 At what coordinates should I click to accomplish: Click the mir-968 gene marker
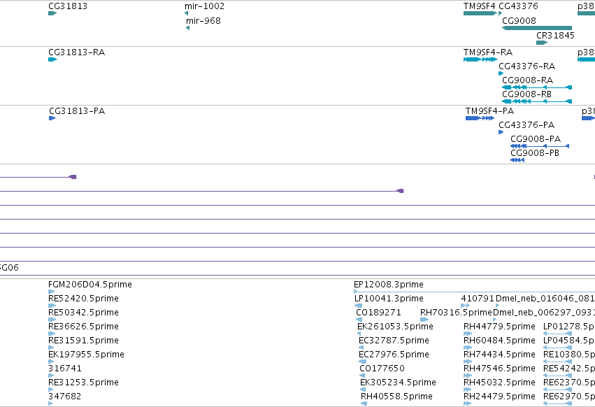click(x=187, y=28)
